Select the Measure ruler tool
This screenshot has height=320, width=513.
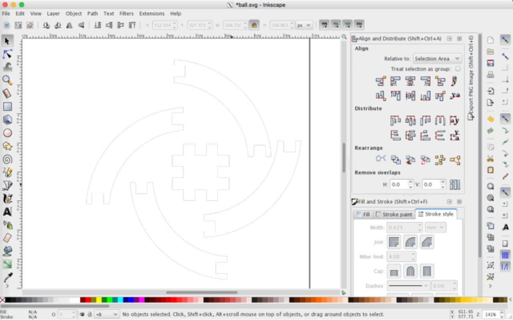click(7, 93)
